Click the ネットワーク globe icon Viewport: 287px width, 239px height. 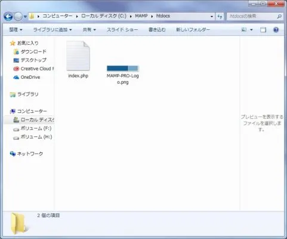point(13,154)
